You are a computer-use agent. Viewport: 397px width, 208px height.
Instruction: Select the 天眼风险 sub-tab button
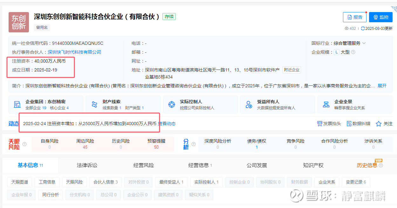(x=74, y=182)
